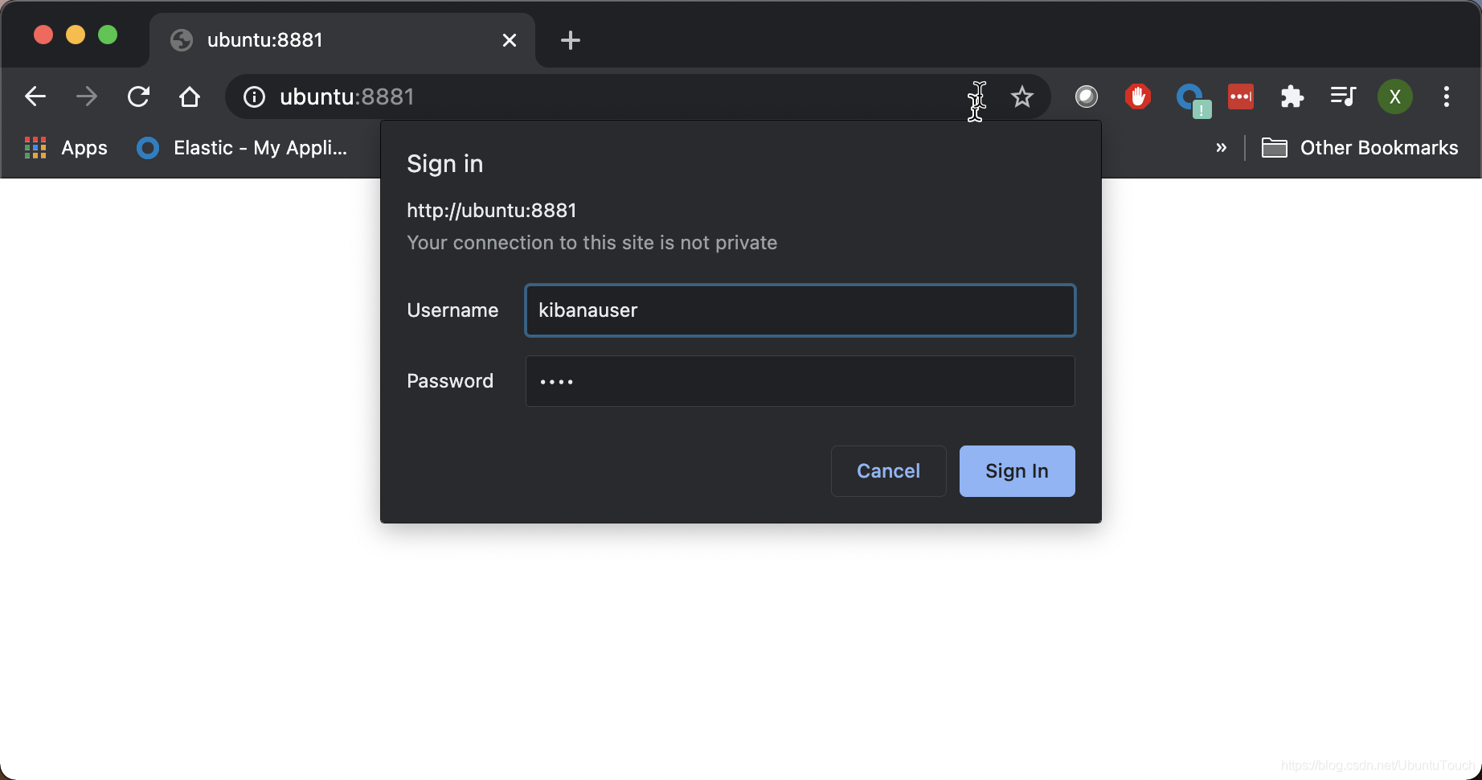Viewport: 1482px width, 780px height.
Task: Open the red hand blocker extension
Action: tap(1137, 96)
